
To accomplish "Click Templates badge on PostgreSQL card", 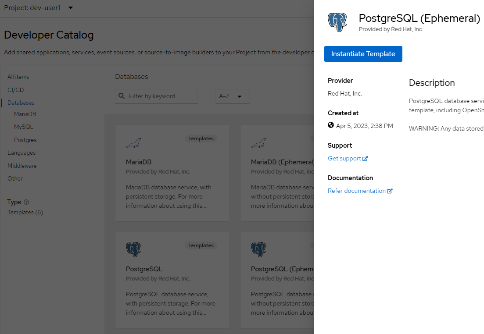I will coord(201,245).
